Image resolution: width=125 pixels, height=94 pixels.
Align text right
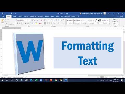49,23
